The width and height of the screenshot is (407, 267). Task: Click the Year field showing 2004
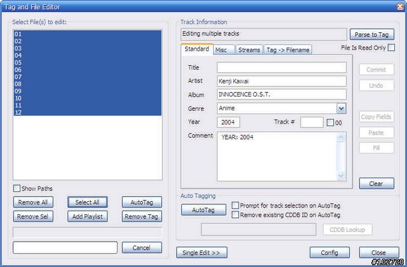228,122
